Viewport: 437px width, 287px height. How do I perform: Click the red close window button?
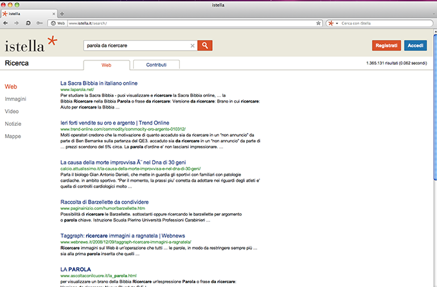coord(3,4)
